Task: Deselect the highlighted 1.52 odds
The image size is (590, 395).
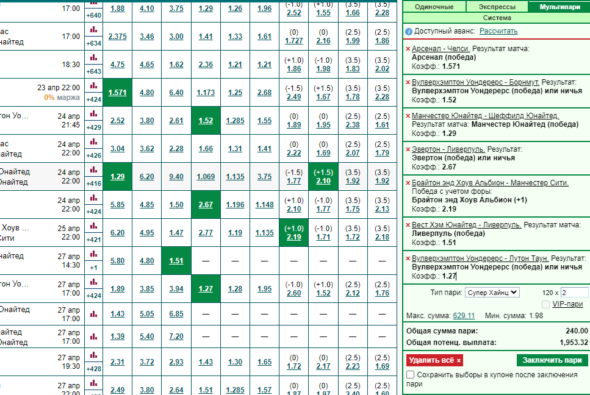Action: click(206, 121)
